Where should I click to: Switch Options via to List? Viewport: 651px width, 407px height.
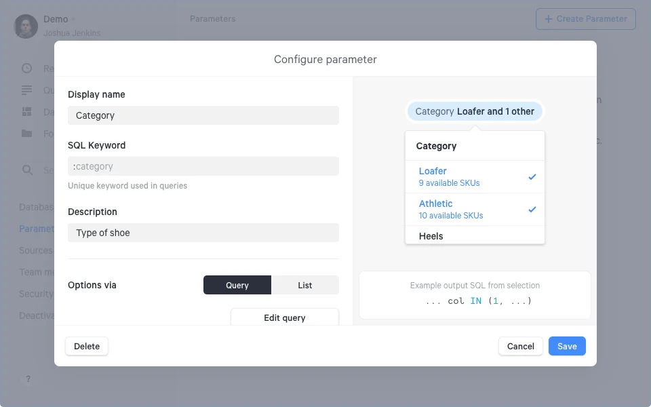tap(304, 285)
